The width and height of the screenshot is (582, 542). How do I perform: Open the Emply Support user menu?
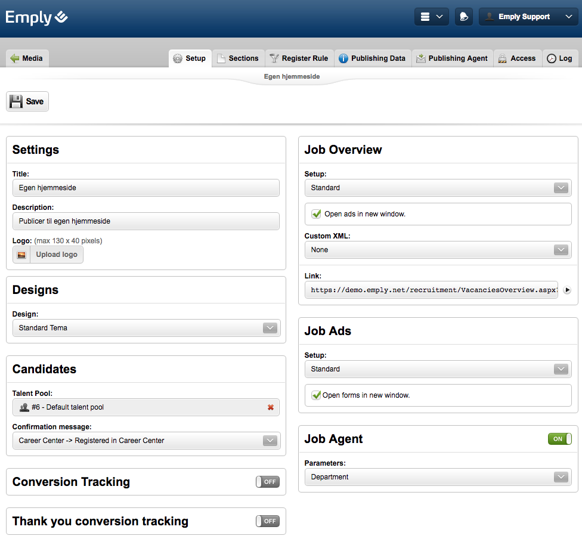[x=528, y=17]
